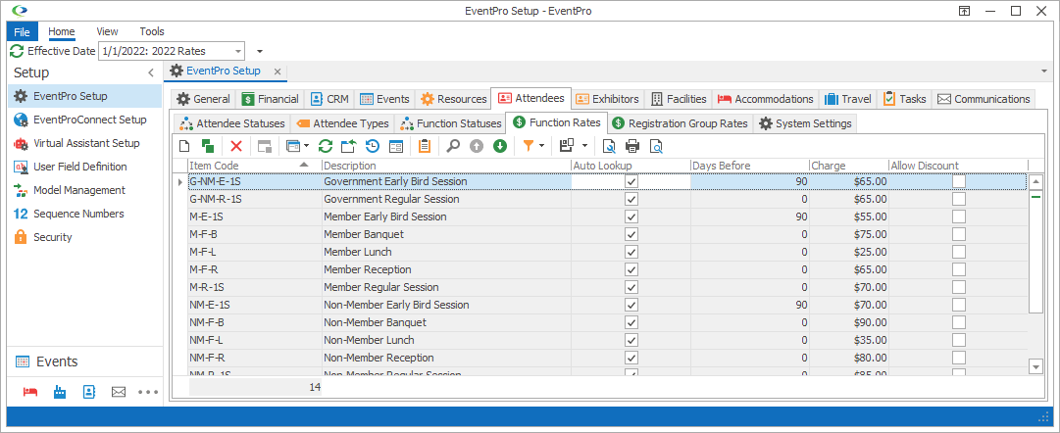Expand navigation options three-dots button
1060x433 pixels.
[148, 391]
